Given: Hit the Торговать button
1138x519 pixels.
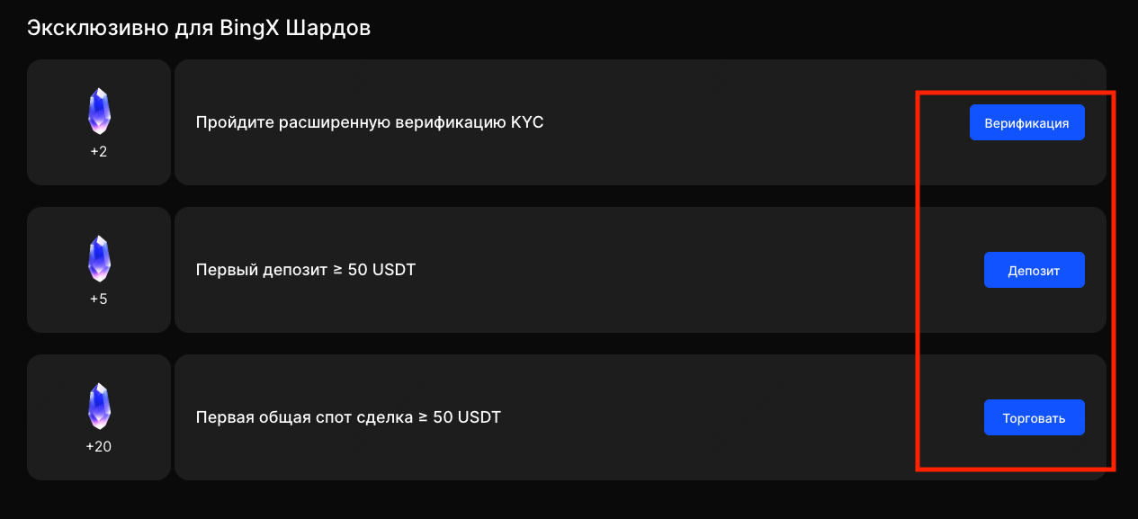Looking at the screenshot, I should click(x=1034, y=417).
